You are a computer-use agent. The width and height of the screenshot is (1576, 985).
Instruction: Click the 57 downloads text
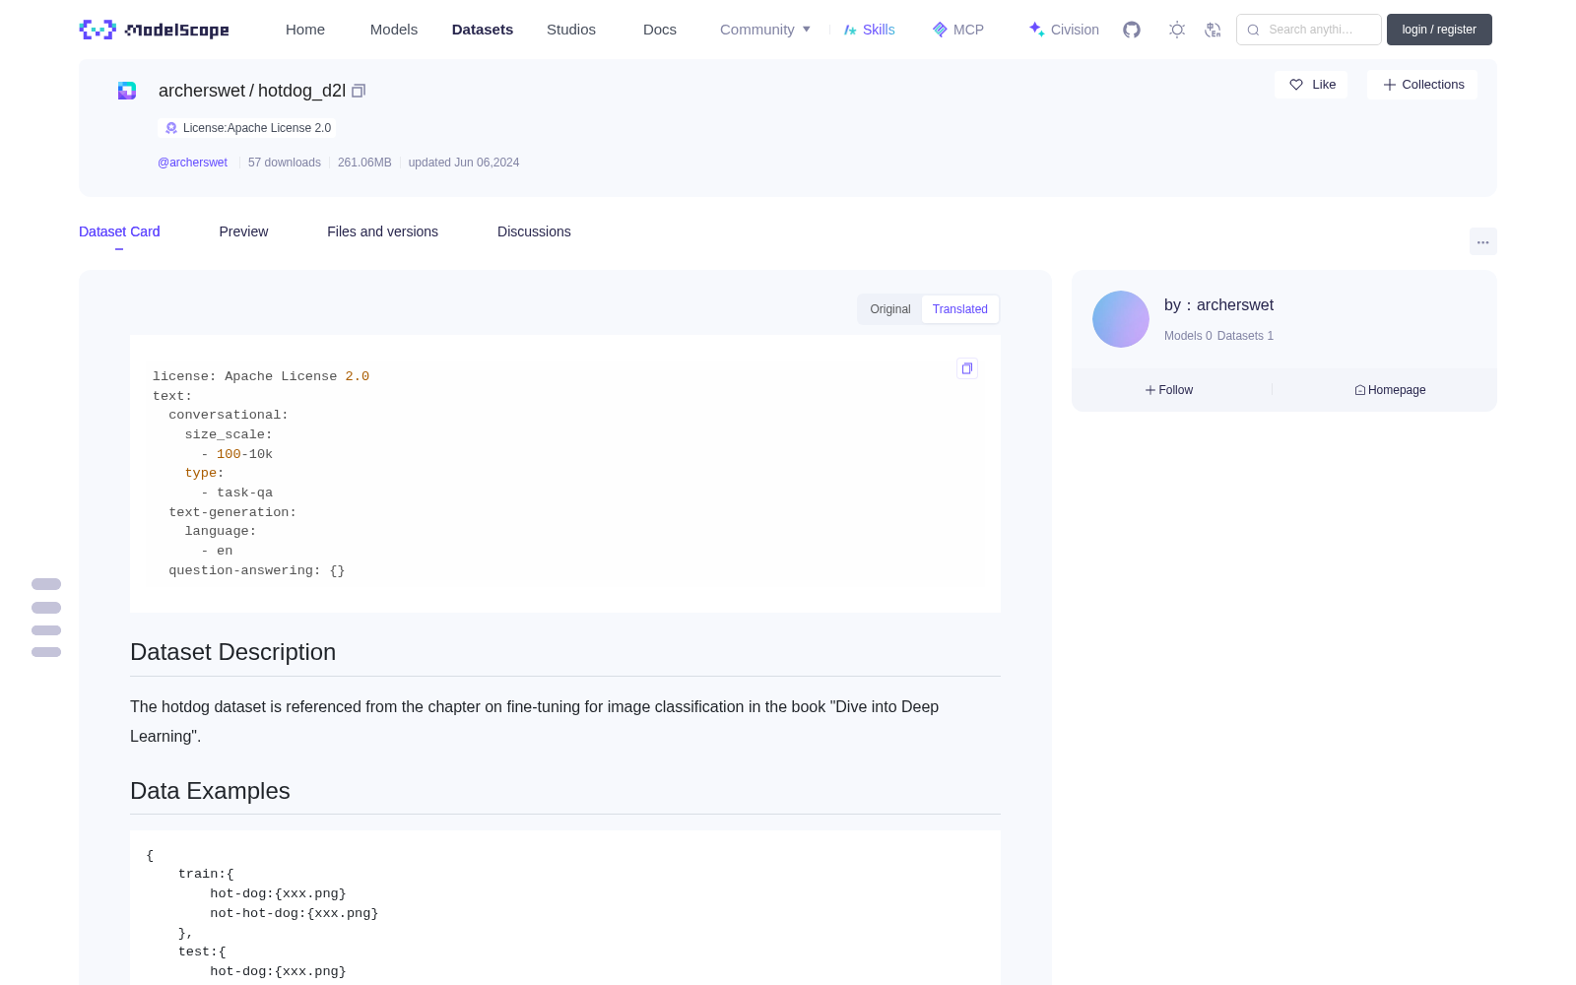pyautogui.click(x=285, y=163)
